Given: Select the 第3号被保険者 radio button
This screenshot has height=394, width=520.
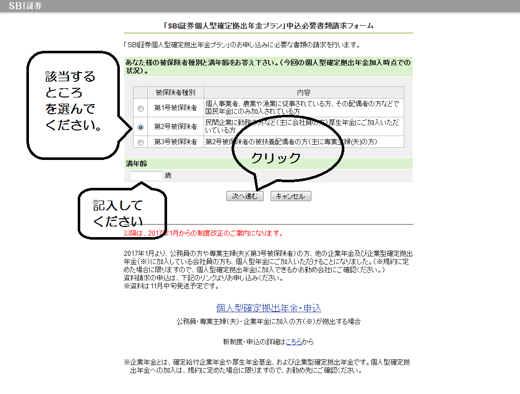Looking at the screenshot, I should (141, 143).
